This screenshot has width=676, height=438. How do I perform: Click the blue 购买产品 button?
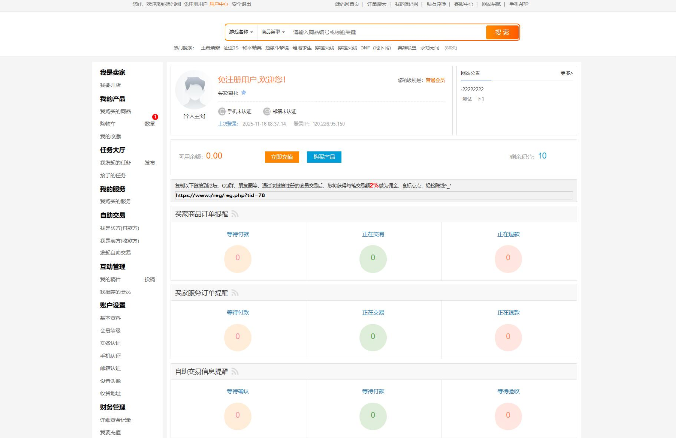tap(324, 157)
